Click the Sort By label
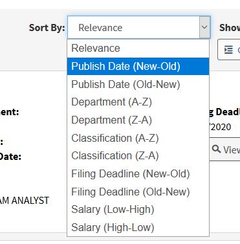 tap(47, 28)
